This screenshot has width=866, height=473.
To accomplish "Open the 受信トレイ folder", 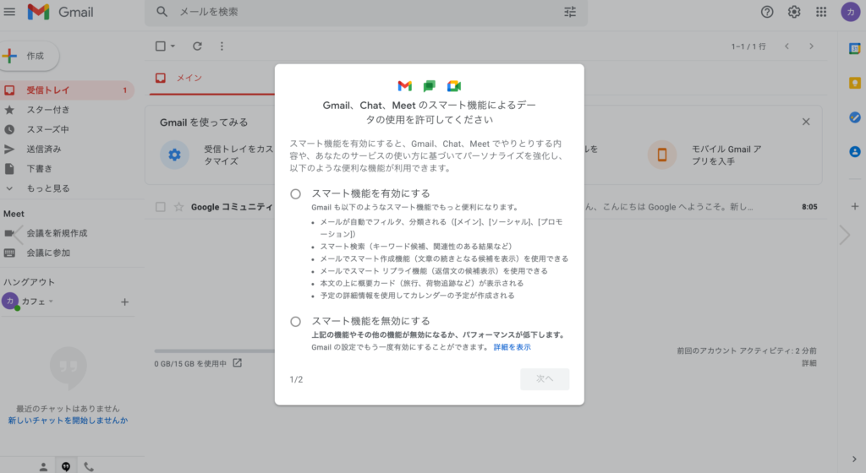I will tap(47, 90).
